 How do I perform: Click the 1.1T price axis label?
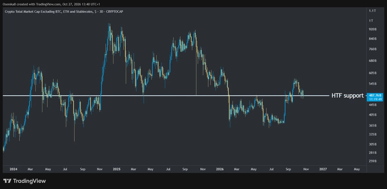click(373, 11)
